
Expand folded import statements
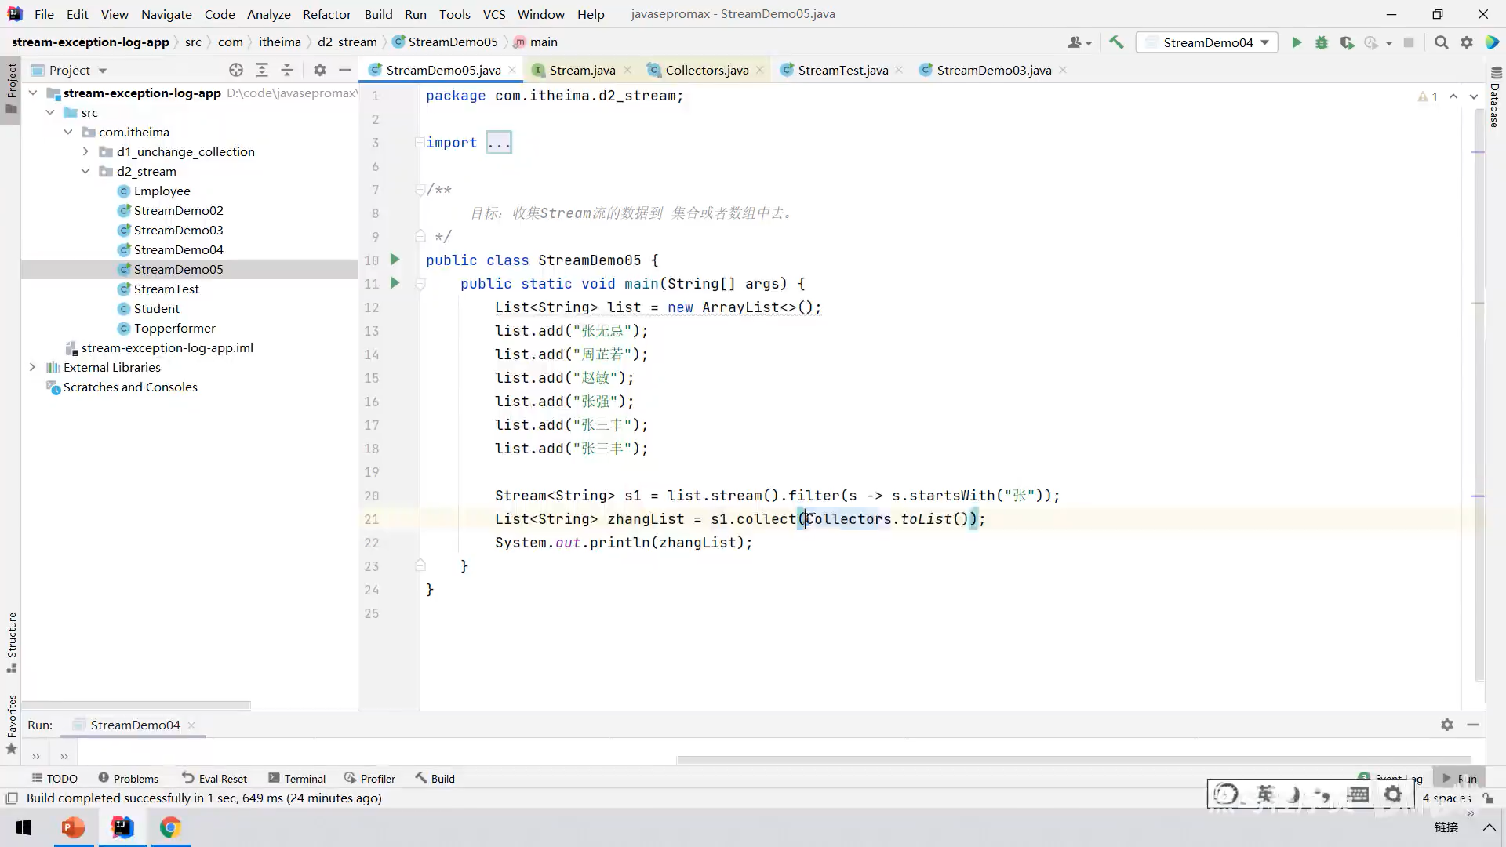[499, 143]
